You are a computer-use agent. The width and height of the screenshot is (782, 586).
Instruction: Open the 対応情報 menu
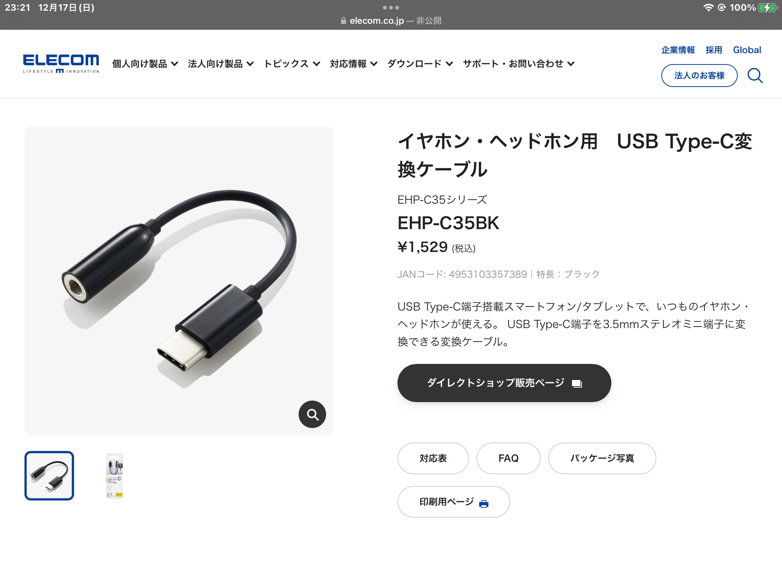(354, 64)
